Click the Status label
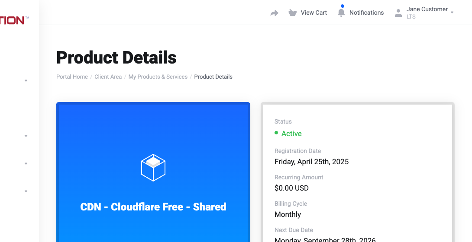 click(x=283, y=121)
